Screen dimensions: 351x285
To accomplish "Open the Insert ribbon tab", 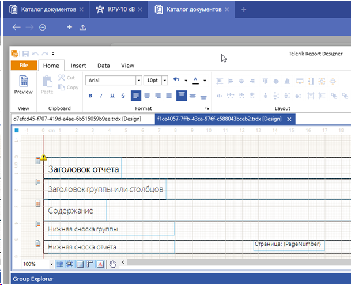I will [78, 66].
